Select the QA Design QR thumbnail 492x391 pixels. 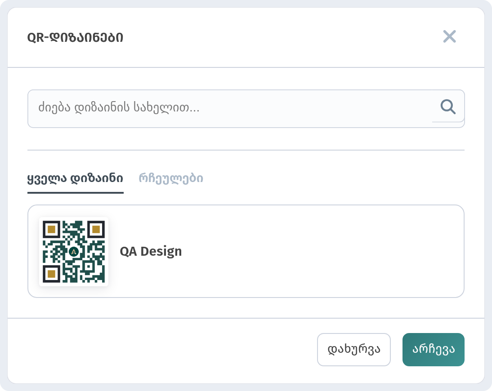[x=74, y=252]
